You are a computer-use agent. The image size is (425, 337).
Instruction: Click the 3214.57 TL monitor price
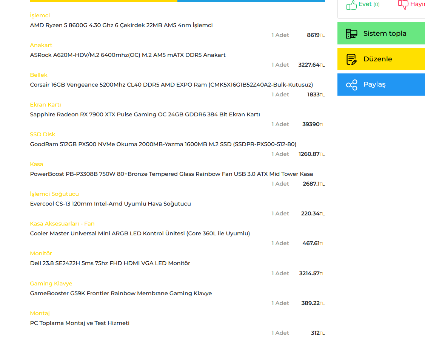312,273
